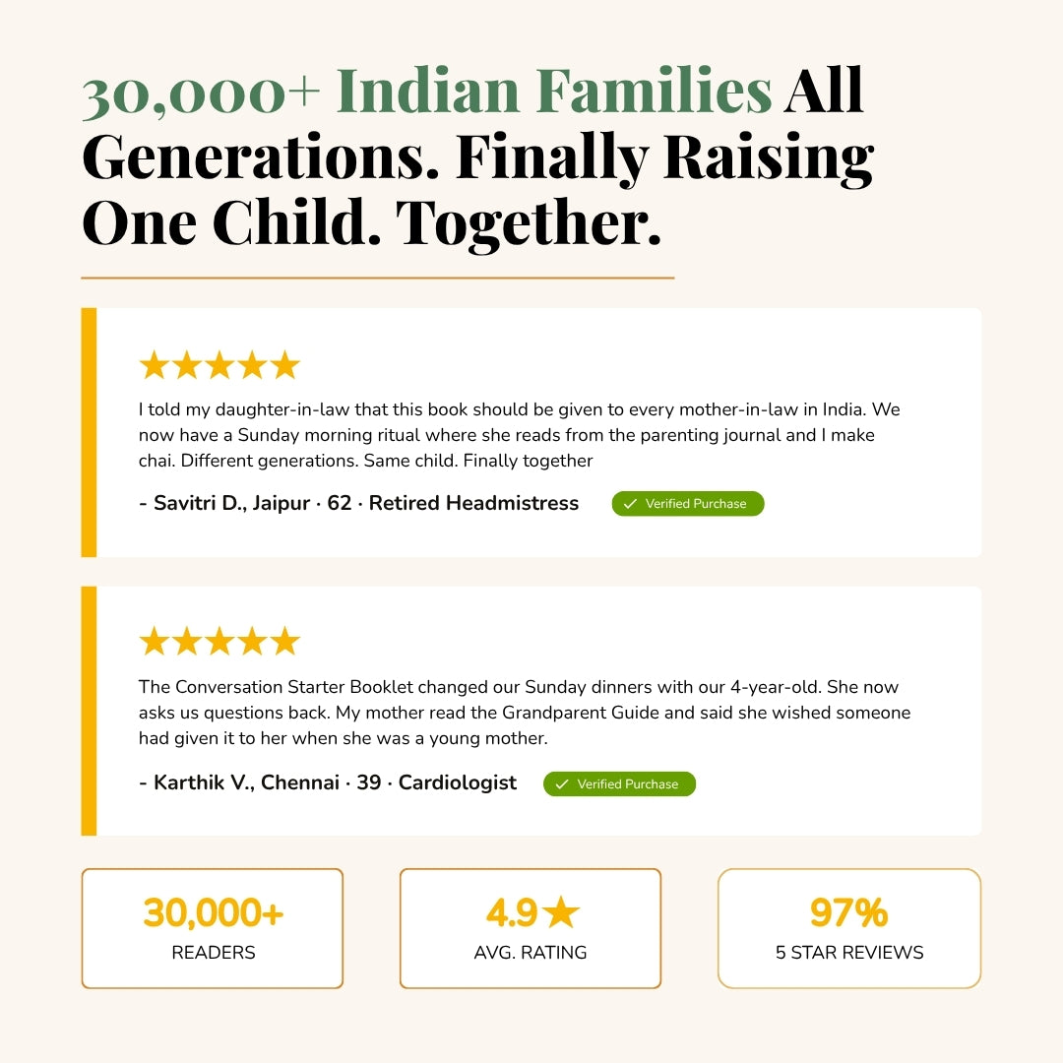
Task: Click the yellow accent bar on Karthik's review
Action: click(x=89, y=711)
